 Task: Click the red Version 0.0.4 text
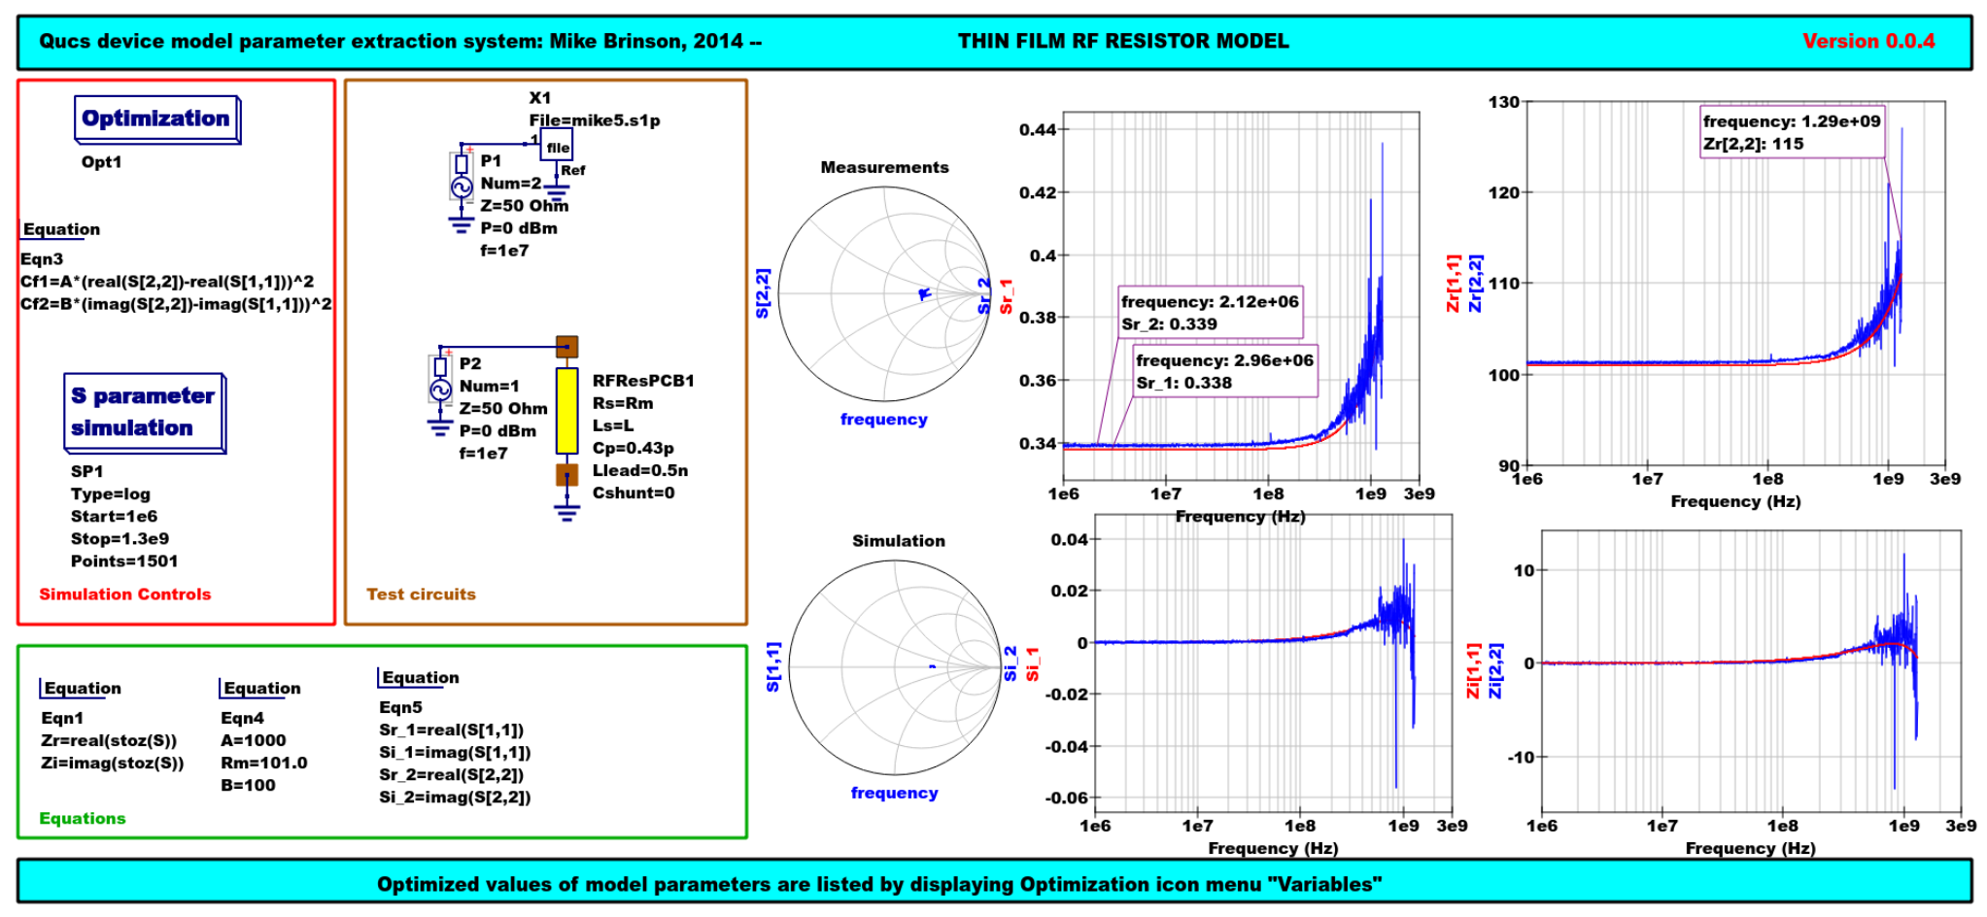pos(1868,41)
